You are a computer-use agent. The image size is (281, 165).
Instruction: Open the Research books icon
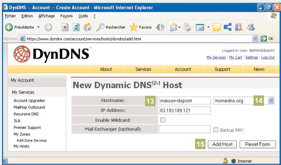[x=239, y=27]
